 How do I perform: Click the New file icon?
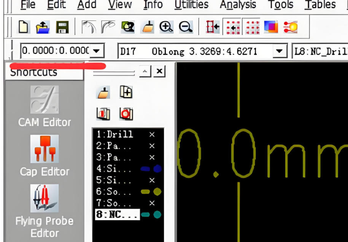24,27
